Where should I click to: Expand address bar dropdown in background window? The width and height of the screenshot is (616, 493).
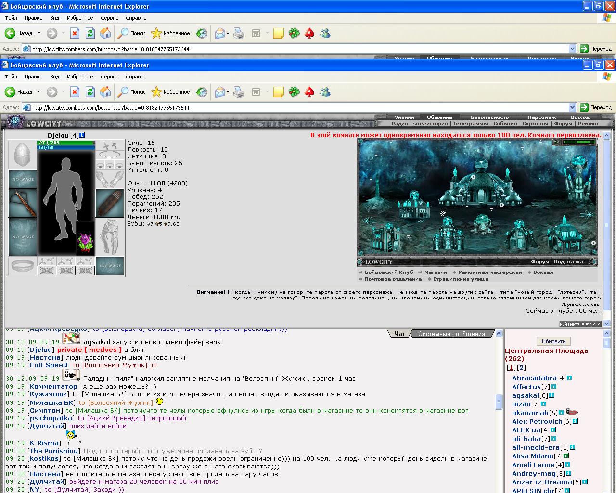coord(572,49)
